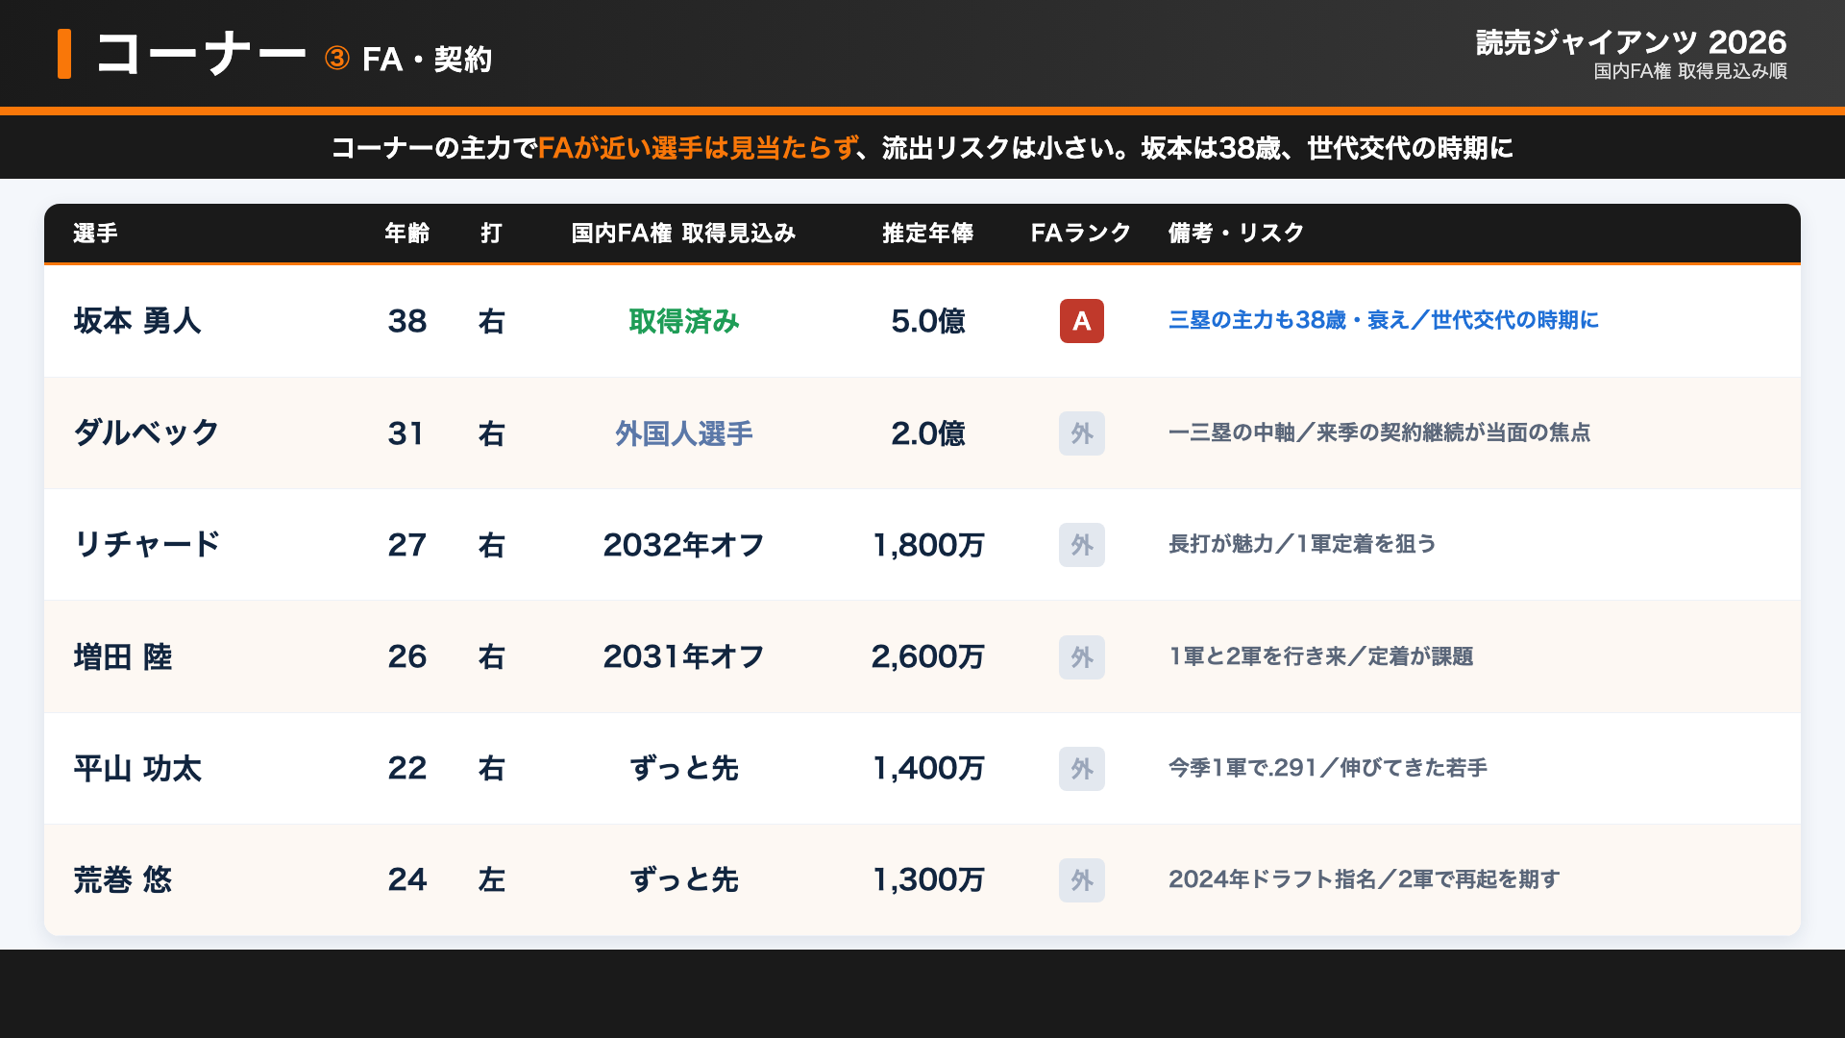Click the note 長打が魅力／1軍定着を狙う
The image size is (1845, 1038).
point(1302,544)
